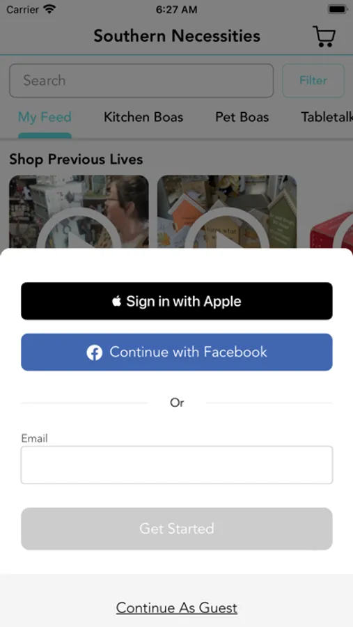The height and width of the screenshot is (627, 353).
Task: Continue with Facebook button
Action: pyautogui.click(x=177, y=353)
